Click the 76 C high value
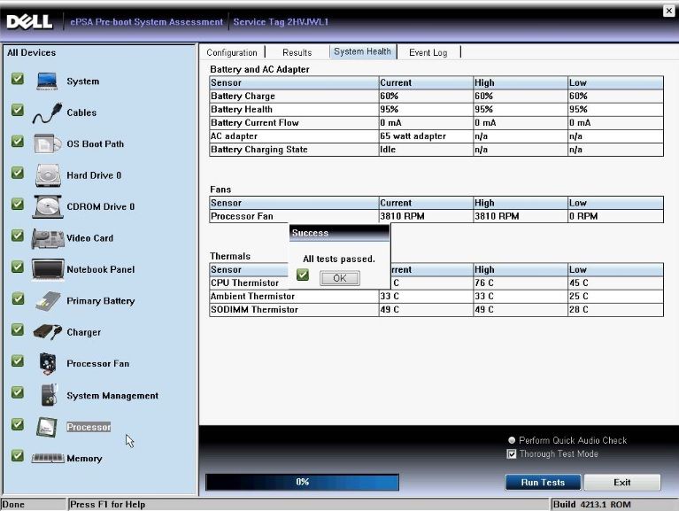Viewport: 679px width, 511px height. [x=483, y=283]
